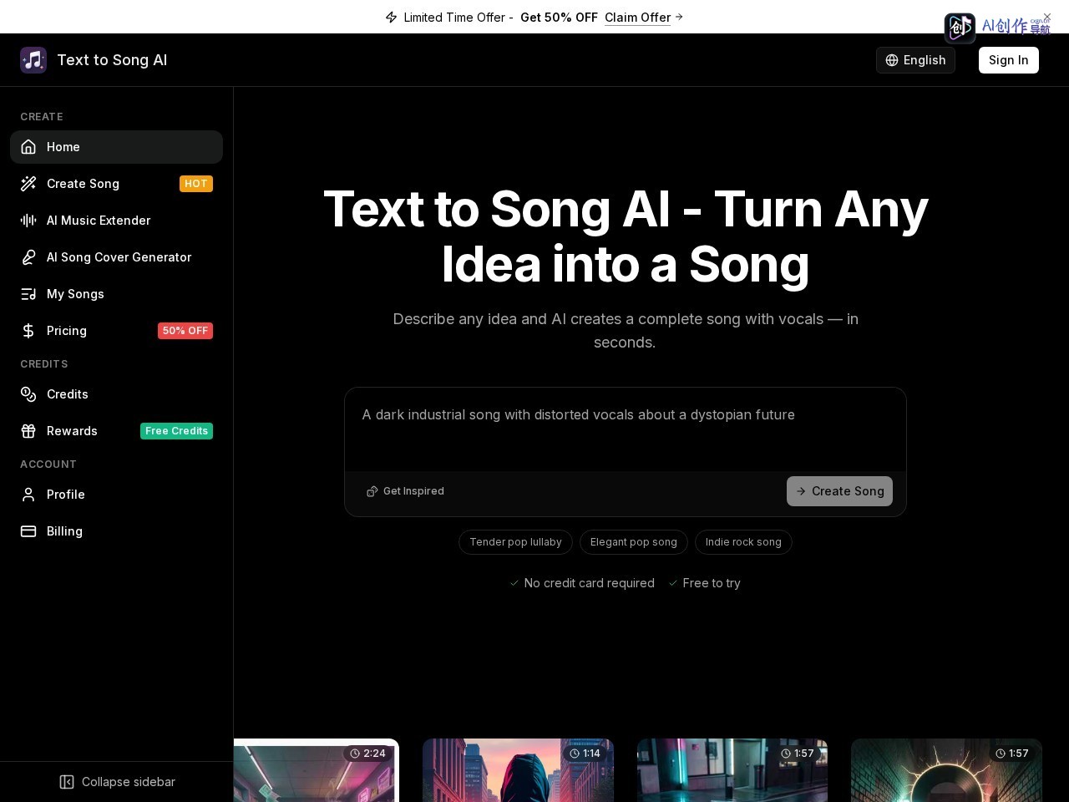
Task: Click the AI Song Cover Generator microphone icon
Action: click(x=28, y=257)
